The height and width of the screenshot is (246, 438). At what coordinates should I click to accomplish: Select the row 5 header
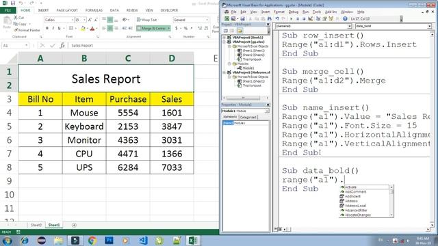click(x=9, y=126)
